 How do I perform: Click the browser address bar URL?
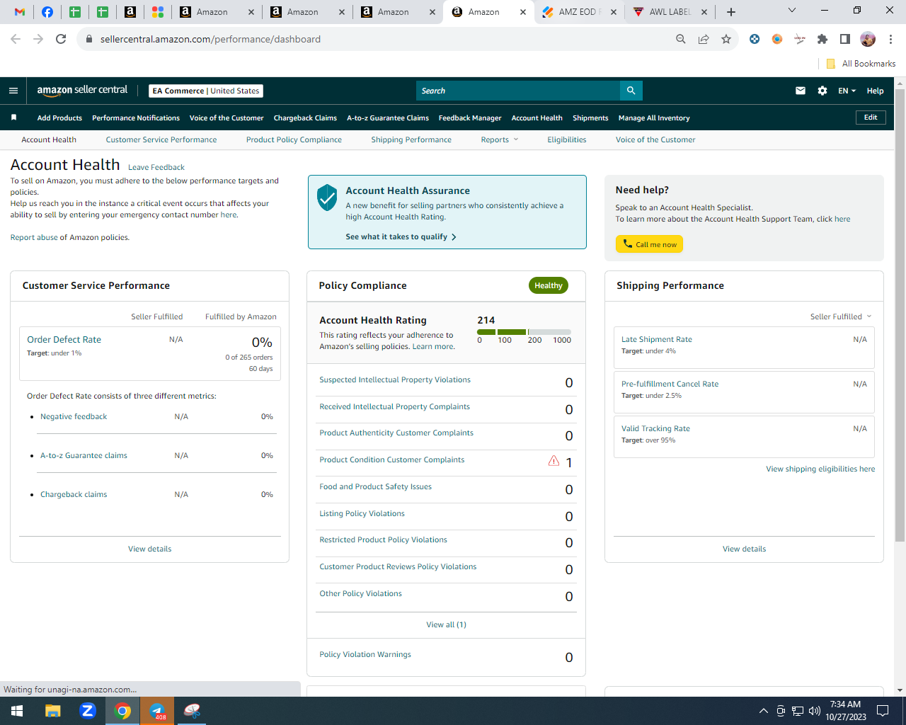[210, 39]
